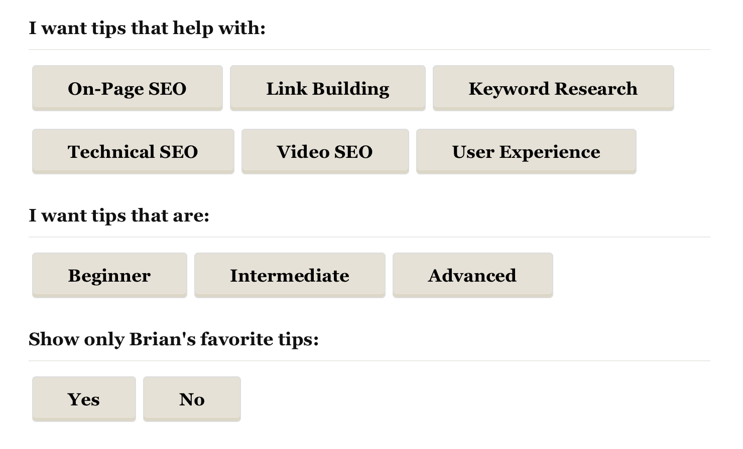This screenshot has width=743, height=449.
Task: Click divider line under "help with" heading
Action: click(x=369, y=50)
